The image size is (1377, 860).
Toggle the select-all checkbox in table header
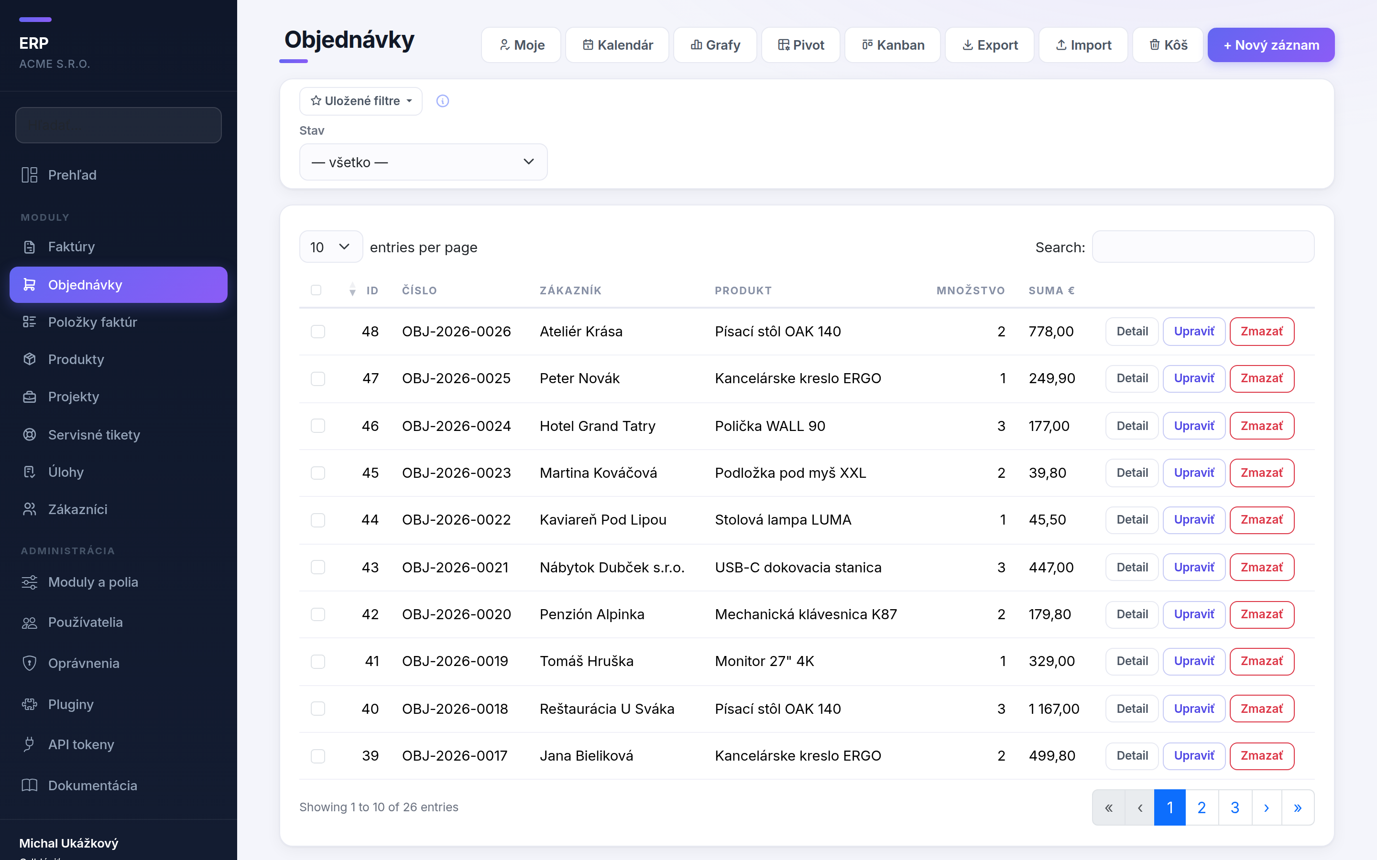tap(317, 290)
